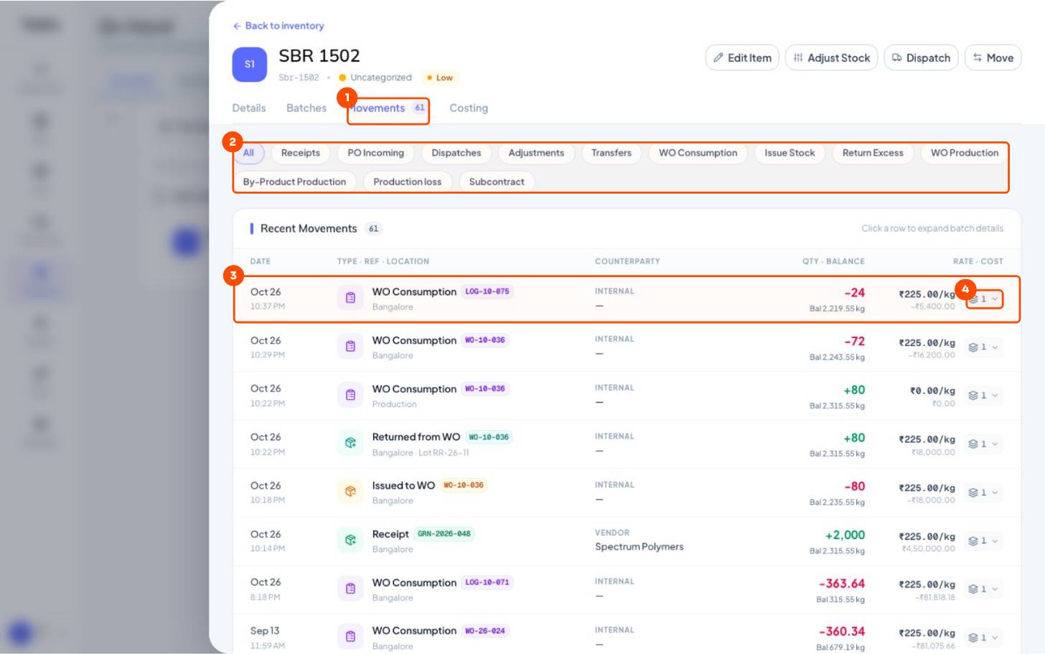Filter movements by Dispatches
This screenshot has height=654, width=1045.
(456, 153)
